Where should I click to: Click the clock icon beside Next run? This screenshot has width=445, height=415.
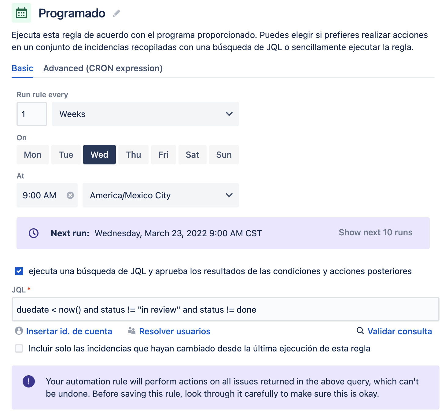34,233
